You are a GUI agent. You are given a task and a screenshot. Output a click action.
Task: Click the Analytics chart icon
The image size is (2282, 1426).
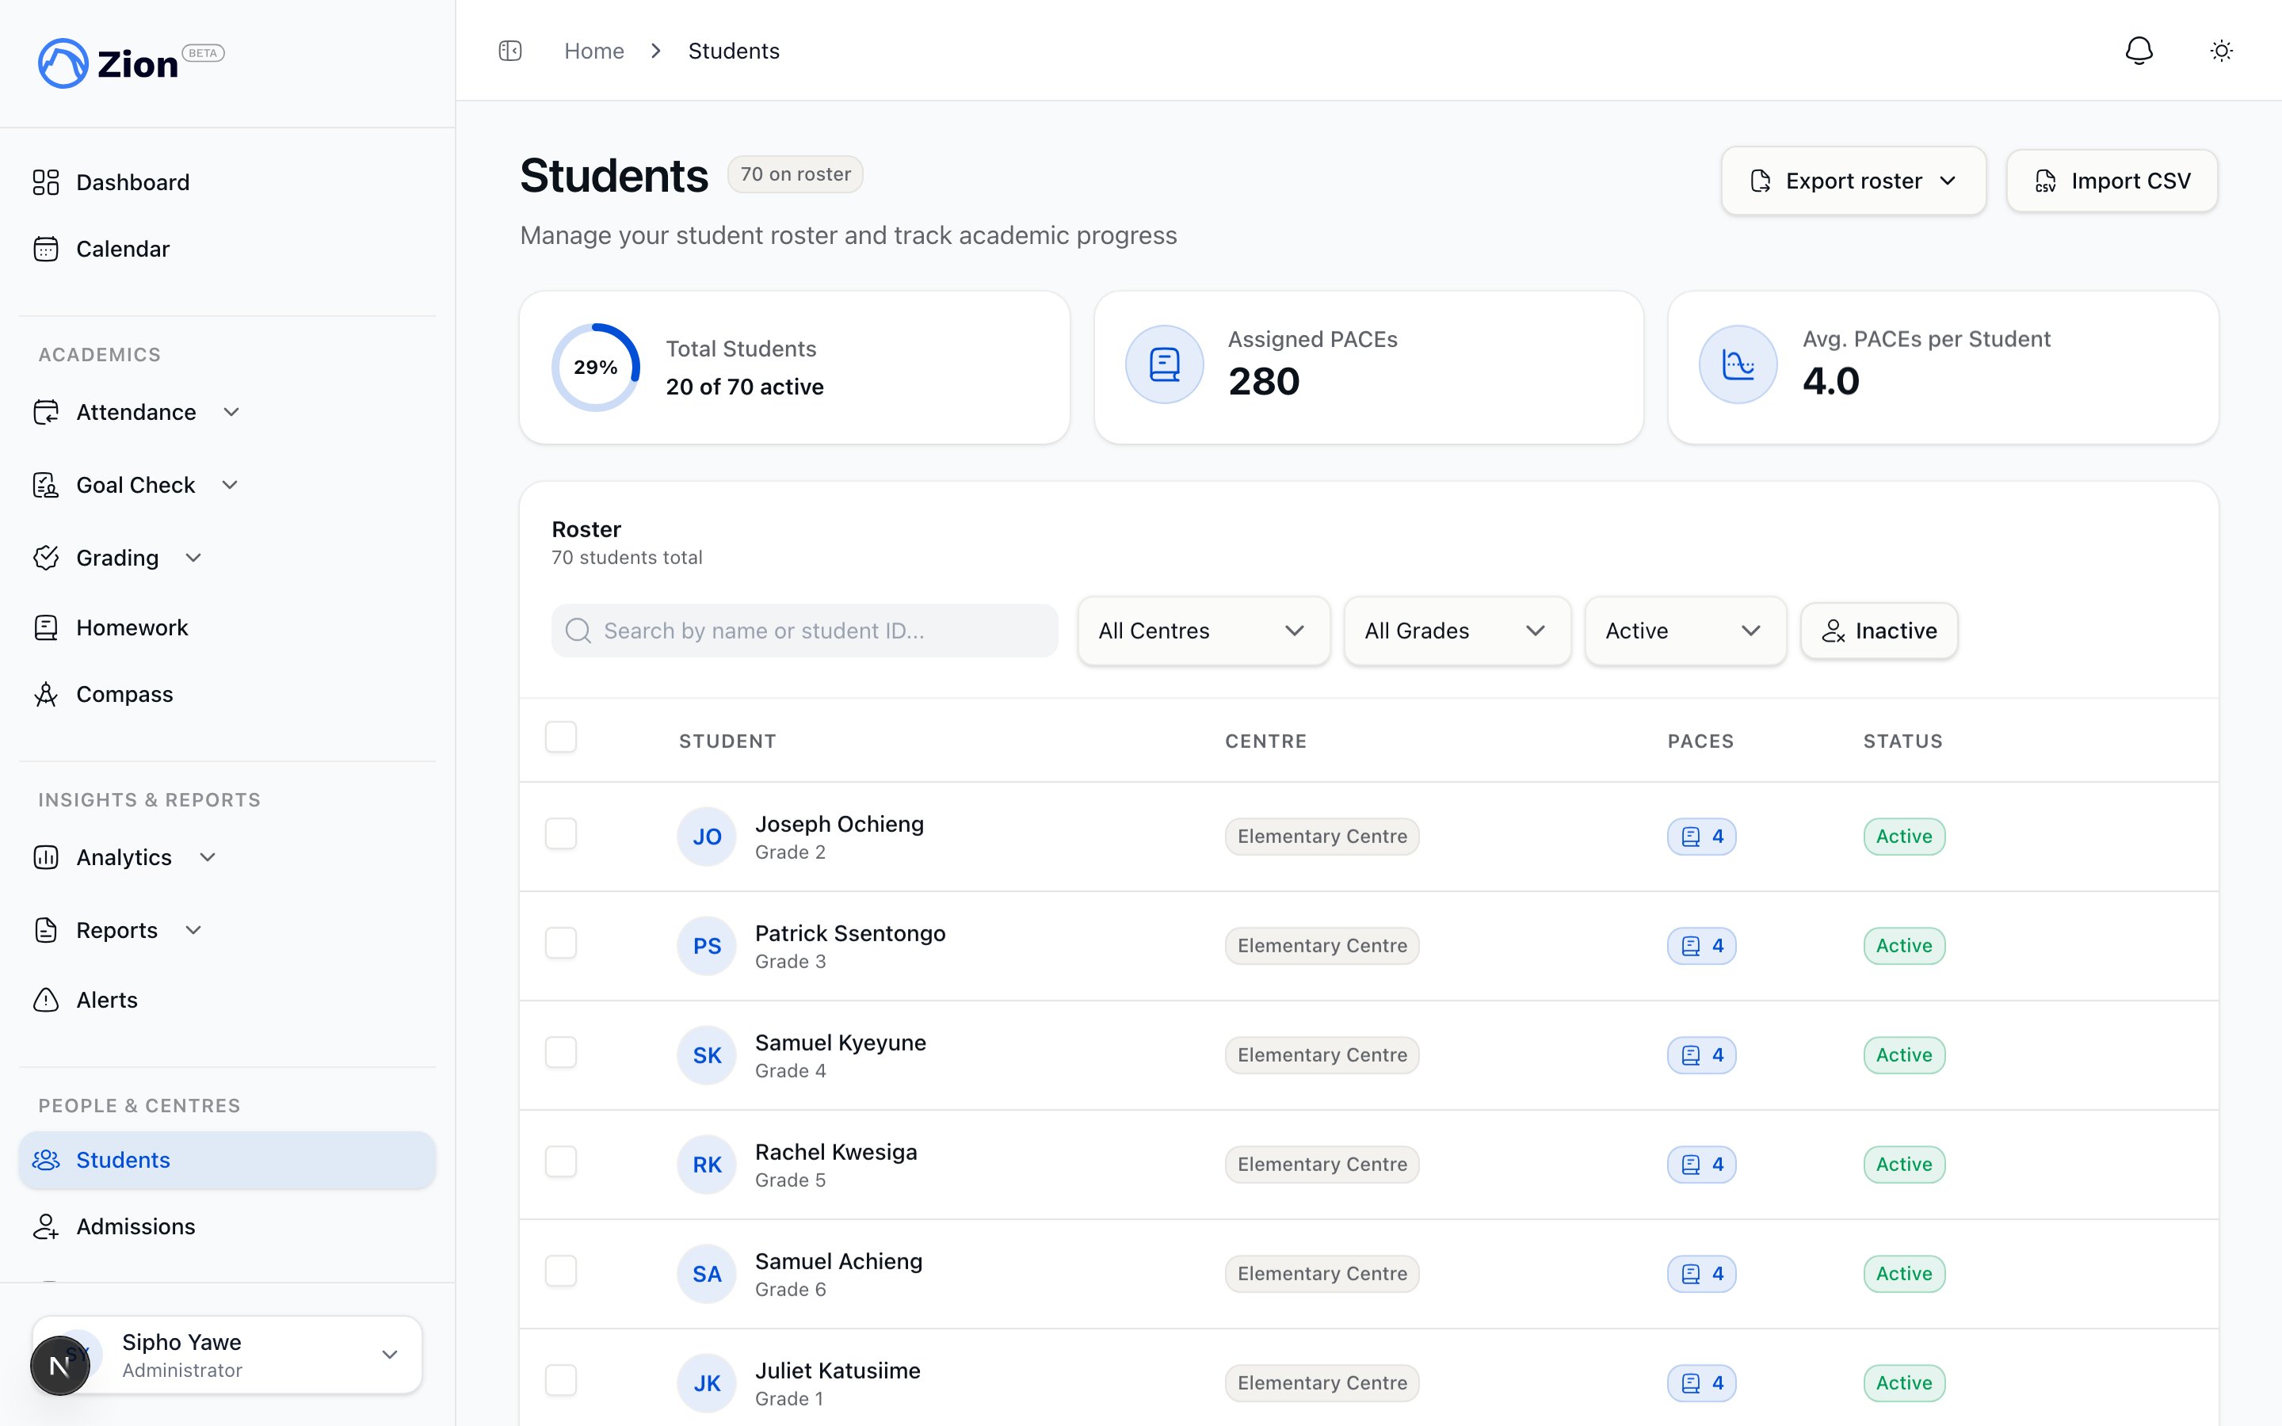(45, 857)
